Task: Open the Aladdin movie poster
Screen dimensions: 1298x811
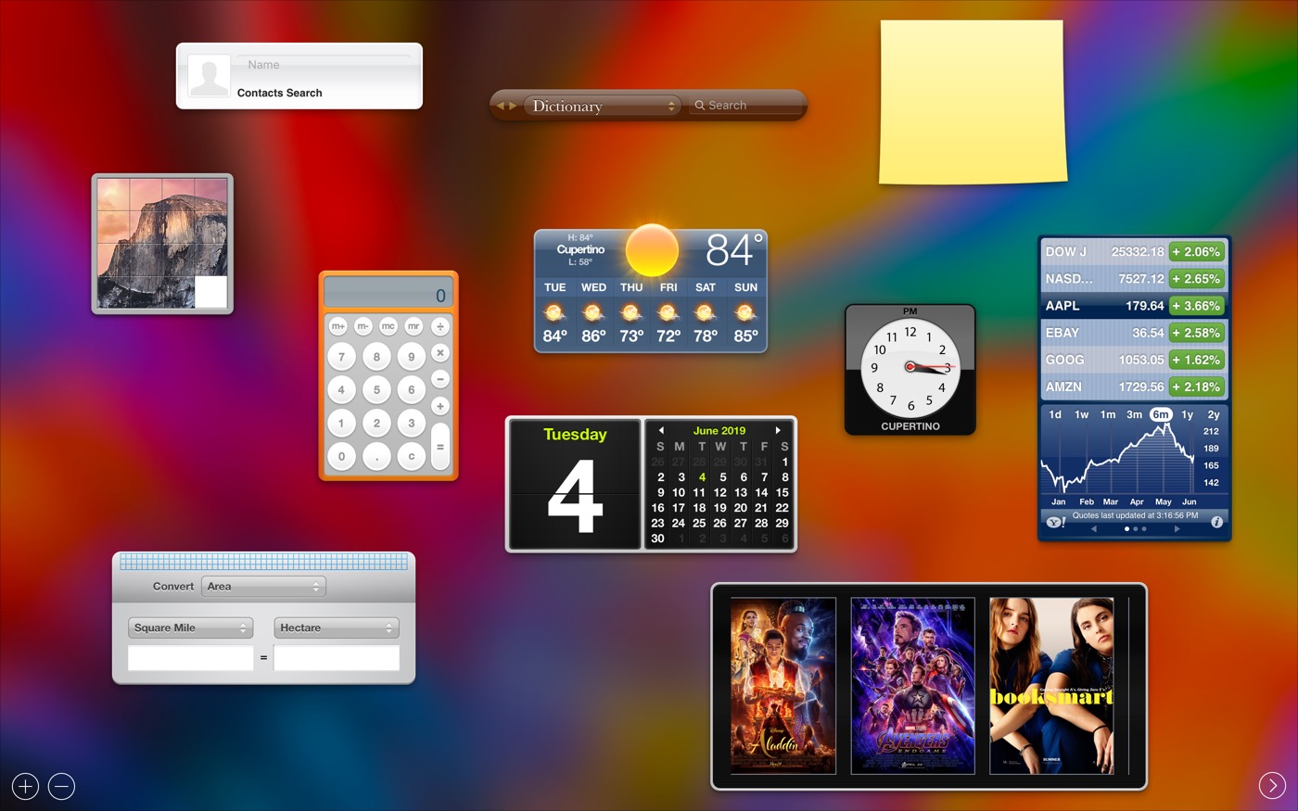Action: (783, 686)
